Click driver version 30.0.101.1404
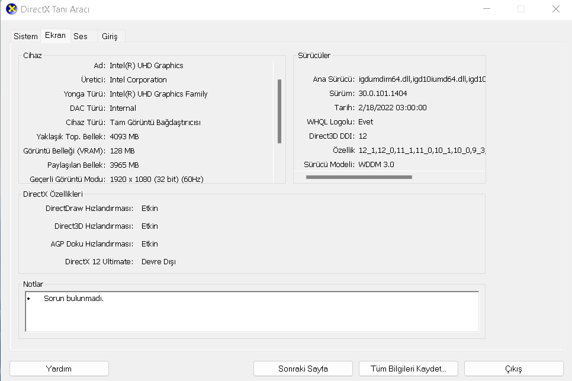Screen dimensions: 572x381 pos(383,94)
